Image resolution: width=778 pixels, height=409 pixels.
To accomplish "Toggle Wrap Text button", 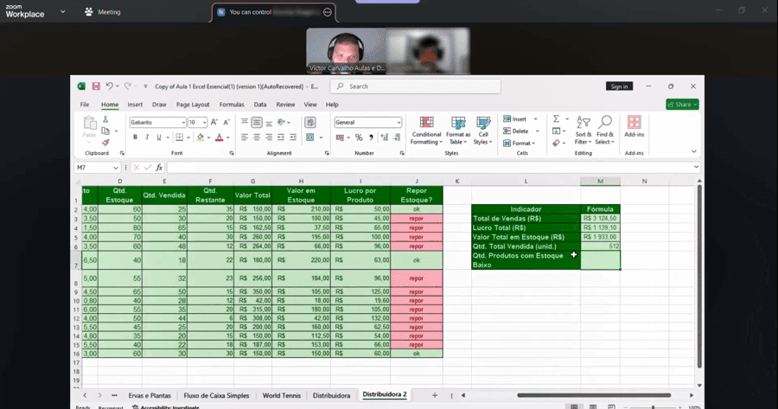I will (x=310, y=122).
